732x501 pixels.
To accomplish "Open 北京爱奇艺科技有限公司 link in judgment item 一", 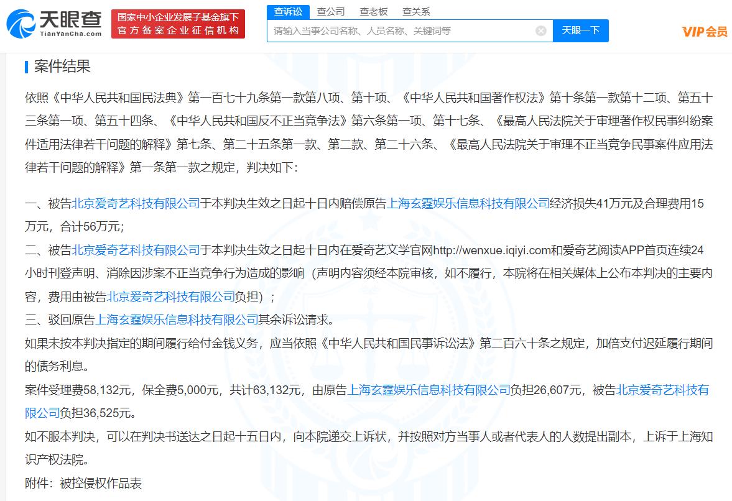I will tap(136, 203).
